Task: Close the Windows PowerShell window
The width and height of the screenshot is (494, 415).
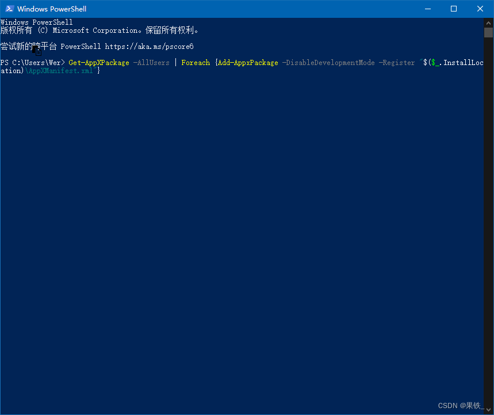Action: pos(480,9)
